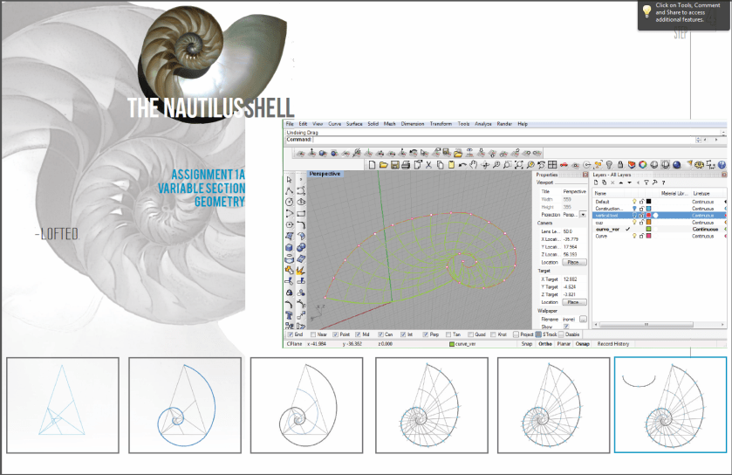The image size is (732, 475).
Task: Tick the Quad osnap checkbox
Action: click(x=469, y=334)
